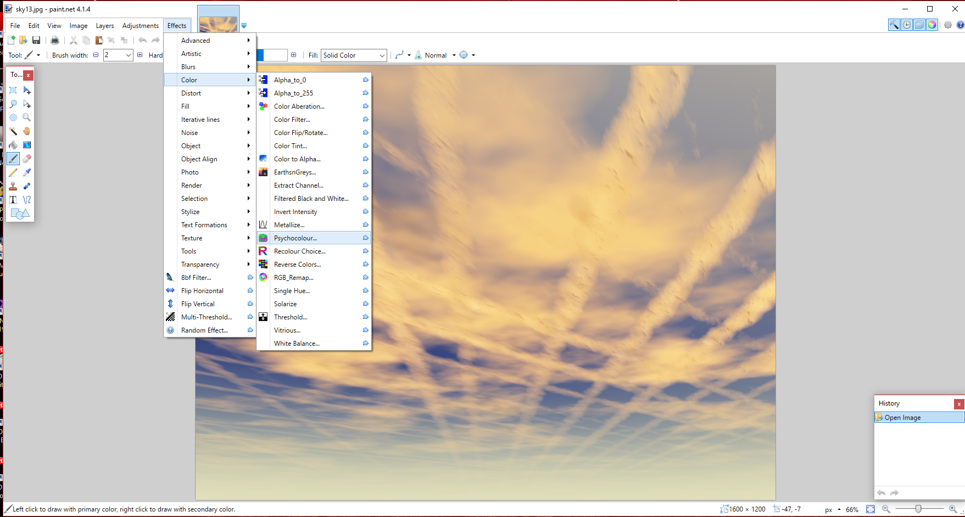Toggle the History window visibility

pos(907,25)
